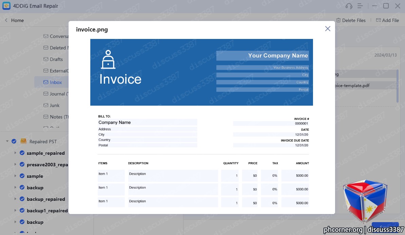Click the right panel vertical scrollbar
The image size is (405, 235).
point(398,86)
